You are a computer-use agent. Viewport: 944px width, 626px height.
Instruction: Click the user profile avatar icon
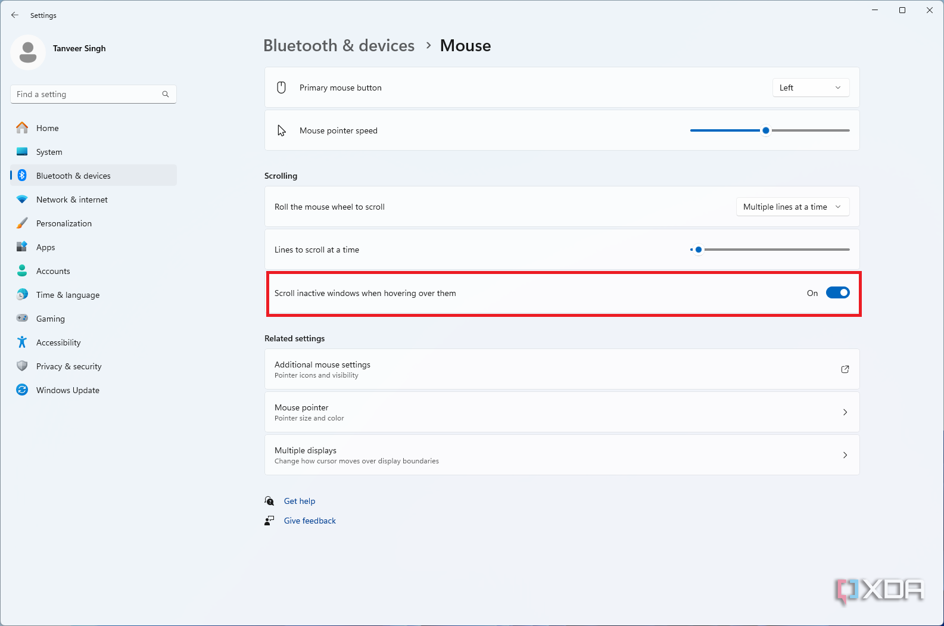(x=28, y=52)
